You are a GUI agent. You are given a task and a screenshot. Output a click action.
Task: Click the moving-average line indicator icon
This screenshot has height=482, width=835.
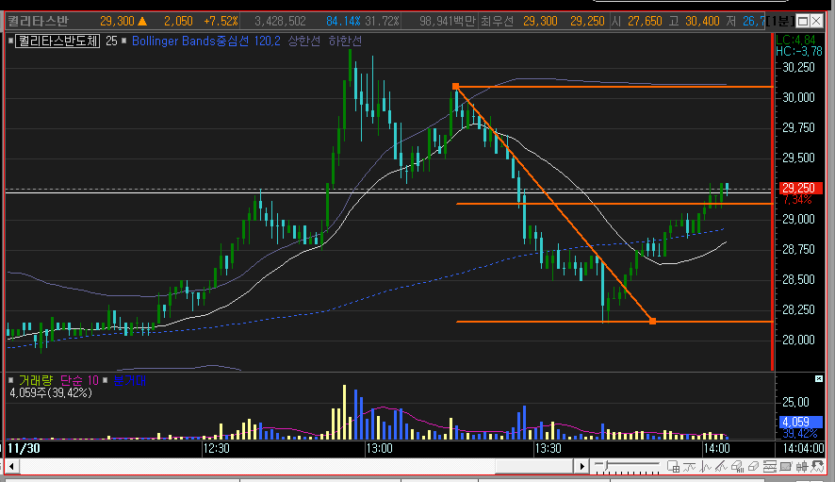pyautogui.click(x=689, y=467)
